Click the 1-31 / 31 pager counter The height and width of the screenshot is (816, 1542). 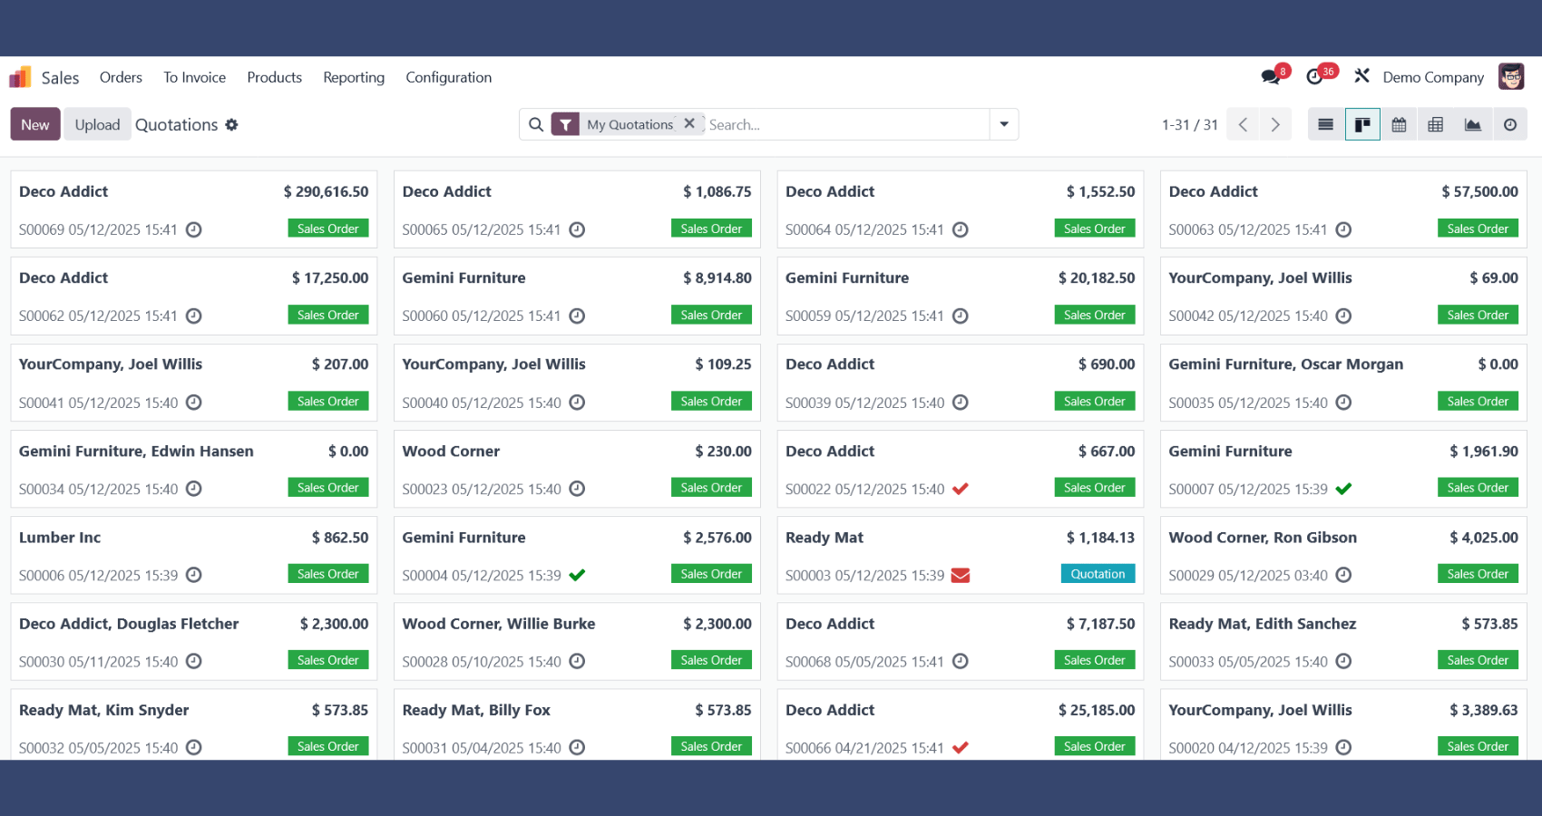pyautogui.click(x=1190, y=124)
